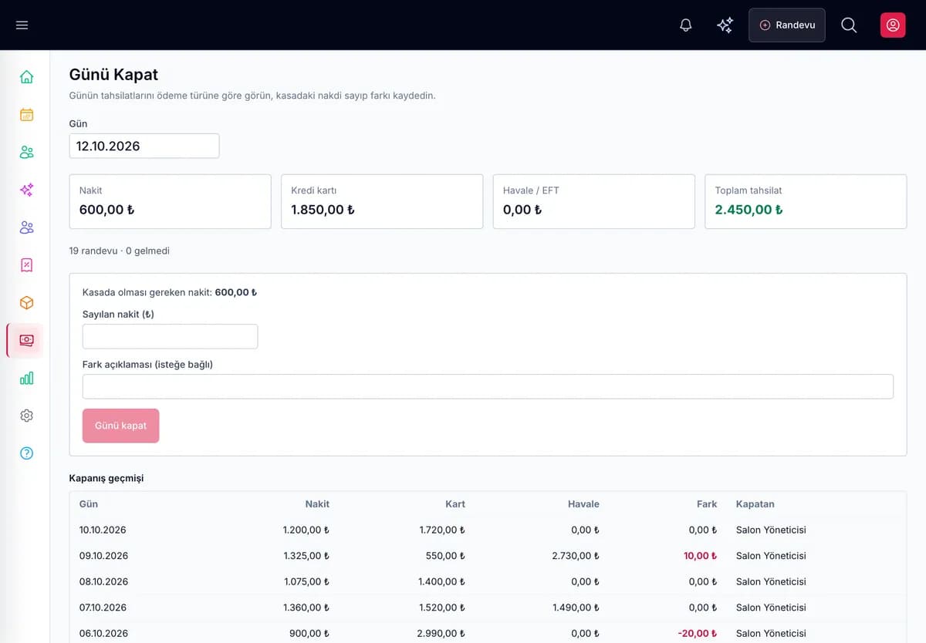This screenshot has width=926, height=643.
Task: Open settings via the gear icon
Action: coord(26,416)
